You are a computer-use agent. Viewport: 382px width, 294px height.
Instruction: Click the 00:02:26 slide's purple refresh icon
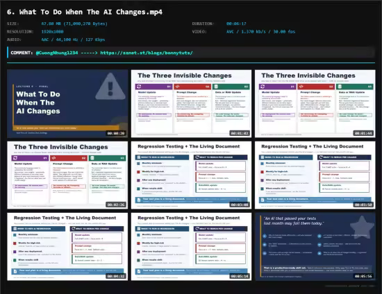(15, 158)
